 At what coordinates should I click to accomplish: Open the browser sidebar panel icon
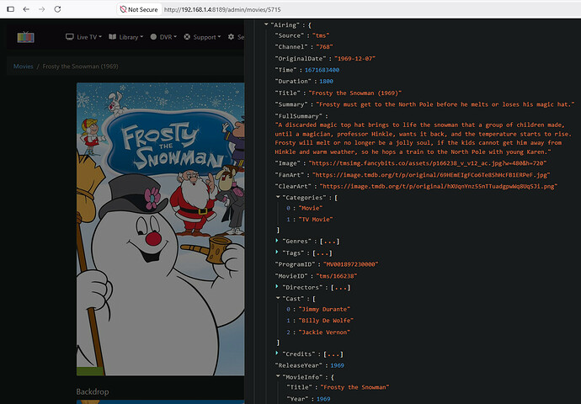pos(11,9)
